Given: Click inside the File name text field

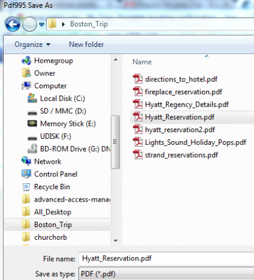Looking at the screenshot, I should tap(166, 258).
